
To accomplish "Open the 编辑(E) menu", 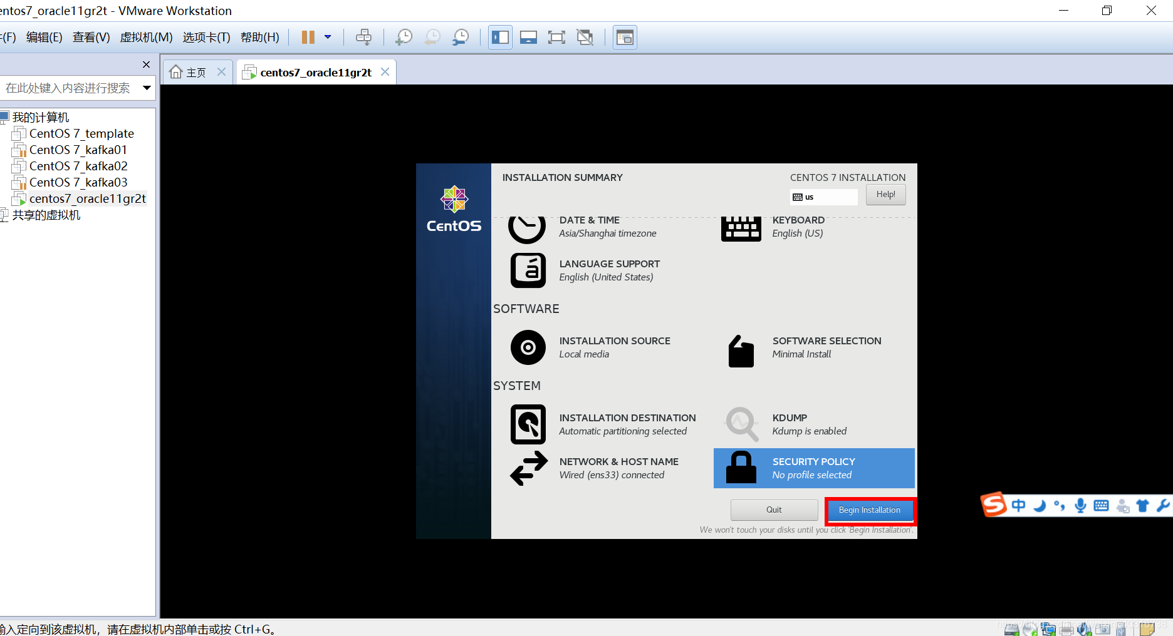I will (x=44, y=38).
